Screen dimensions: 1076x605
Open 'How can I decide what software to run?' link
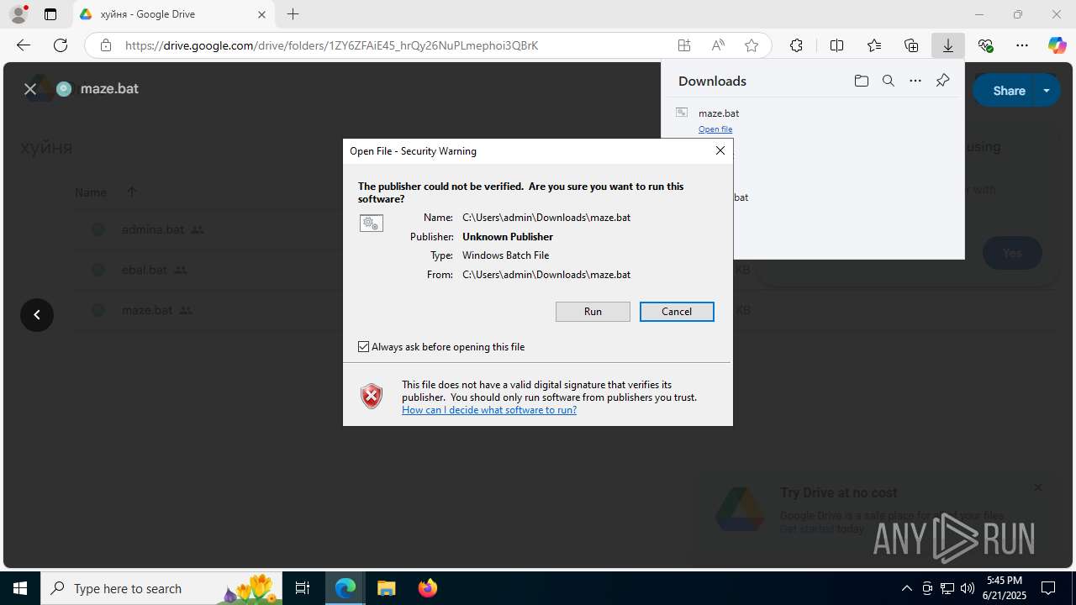pyautogui.click(x=489, y=410)
